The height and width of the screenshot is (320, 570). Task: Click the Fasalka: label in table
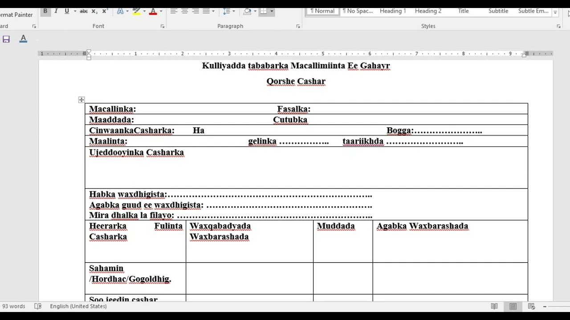point(294,109)
